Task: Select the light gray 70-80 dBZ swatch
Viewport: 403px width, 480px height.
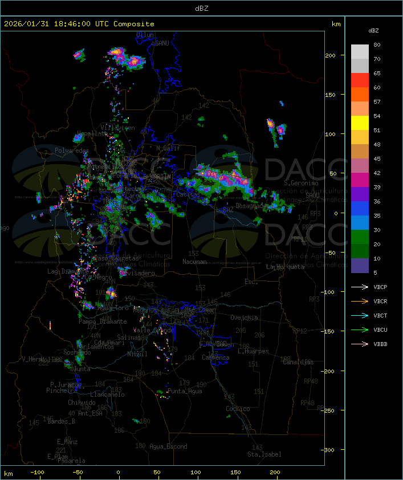Action: 360,52
